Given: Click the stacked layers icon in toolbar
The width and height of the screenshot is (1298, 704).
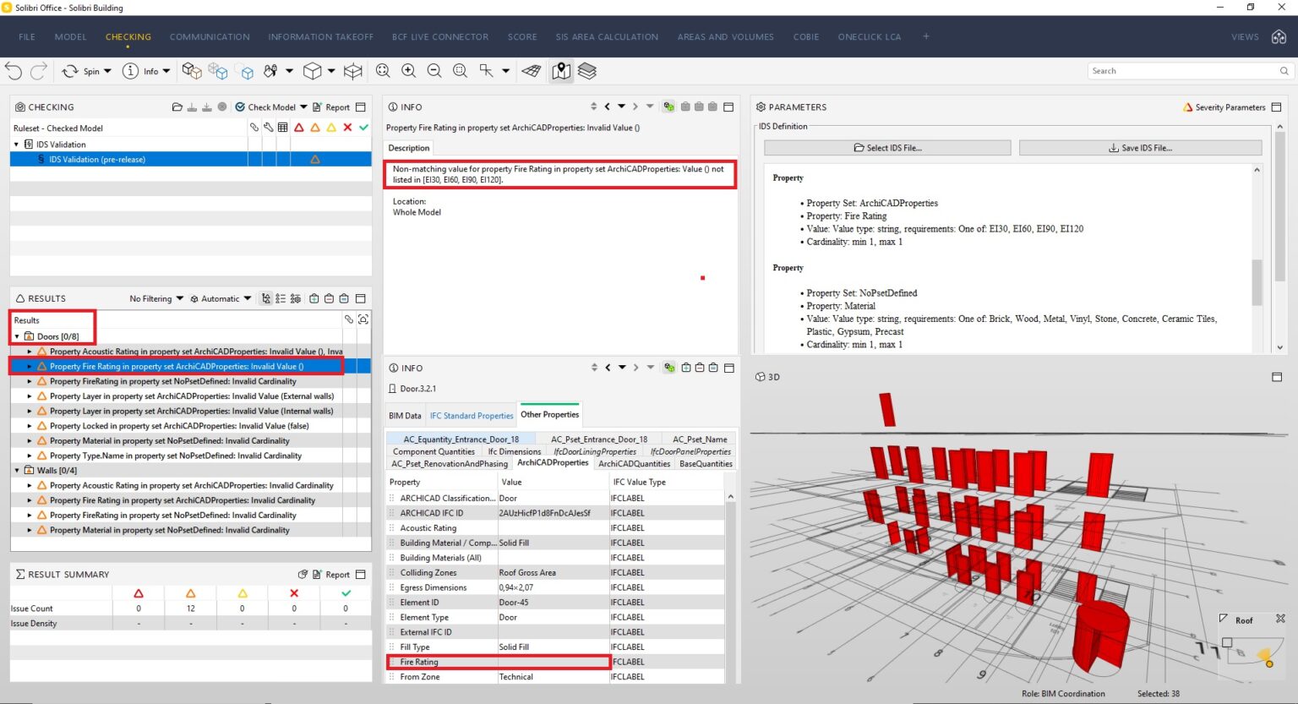Looking at the screenshot, I should pyautogui.click(x=587, y=71).
